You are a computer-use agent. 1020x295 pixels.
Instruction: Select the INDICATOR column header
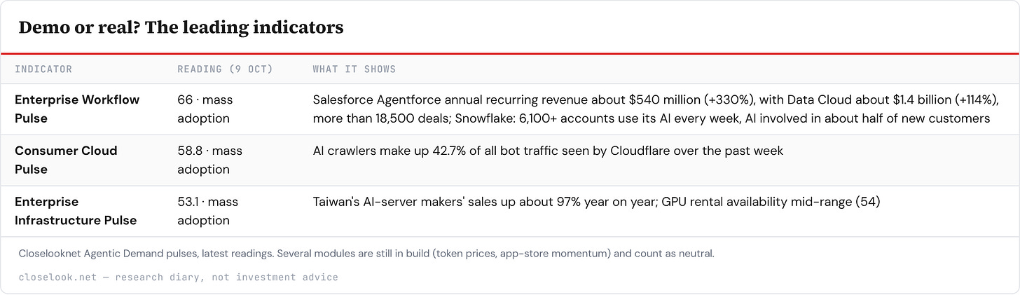coord(43,69)
